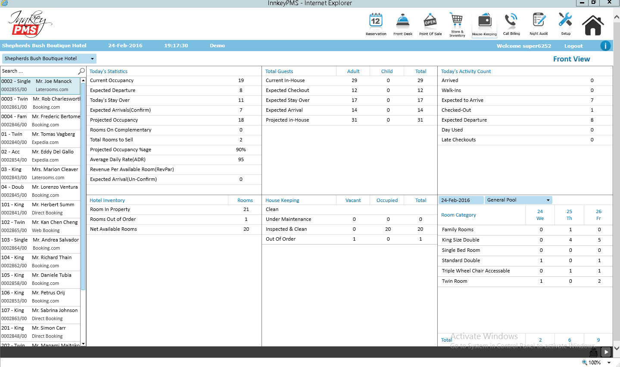Open the Night Audit icon
620x367 pixels.
[539, 21]
